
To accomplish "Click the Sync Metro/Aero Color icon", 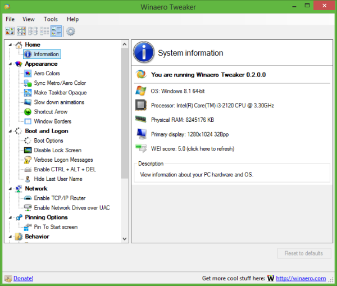I will click(x=28, y=83).
